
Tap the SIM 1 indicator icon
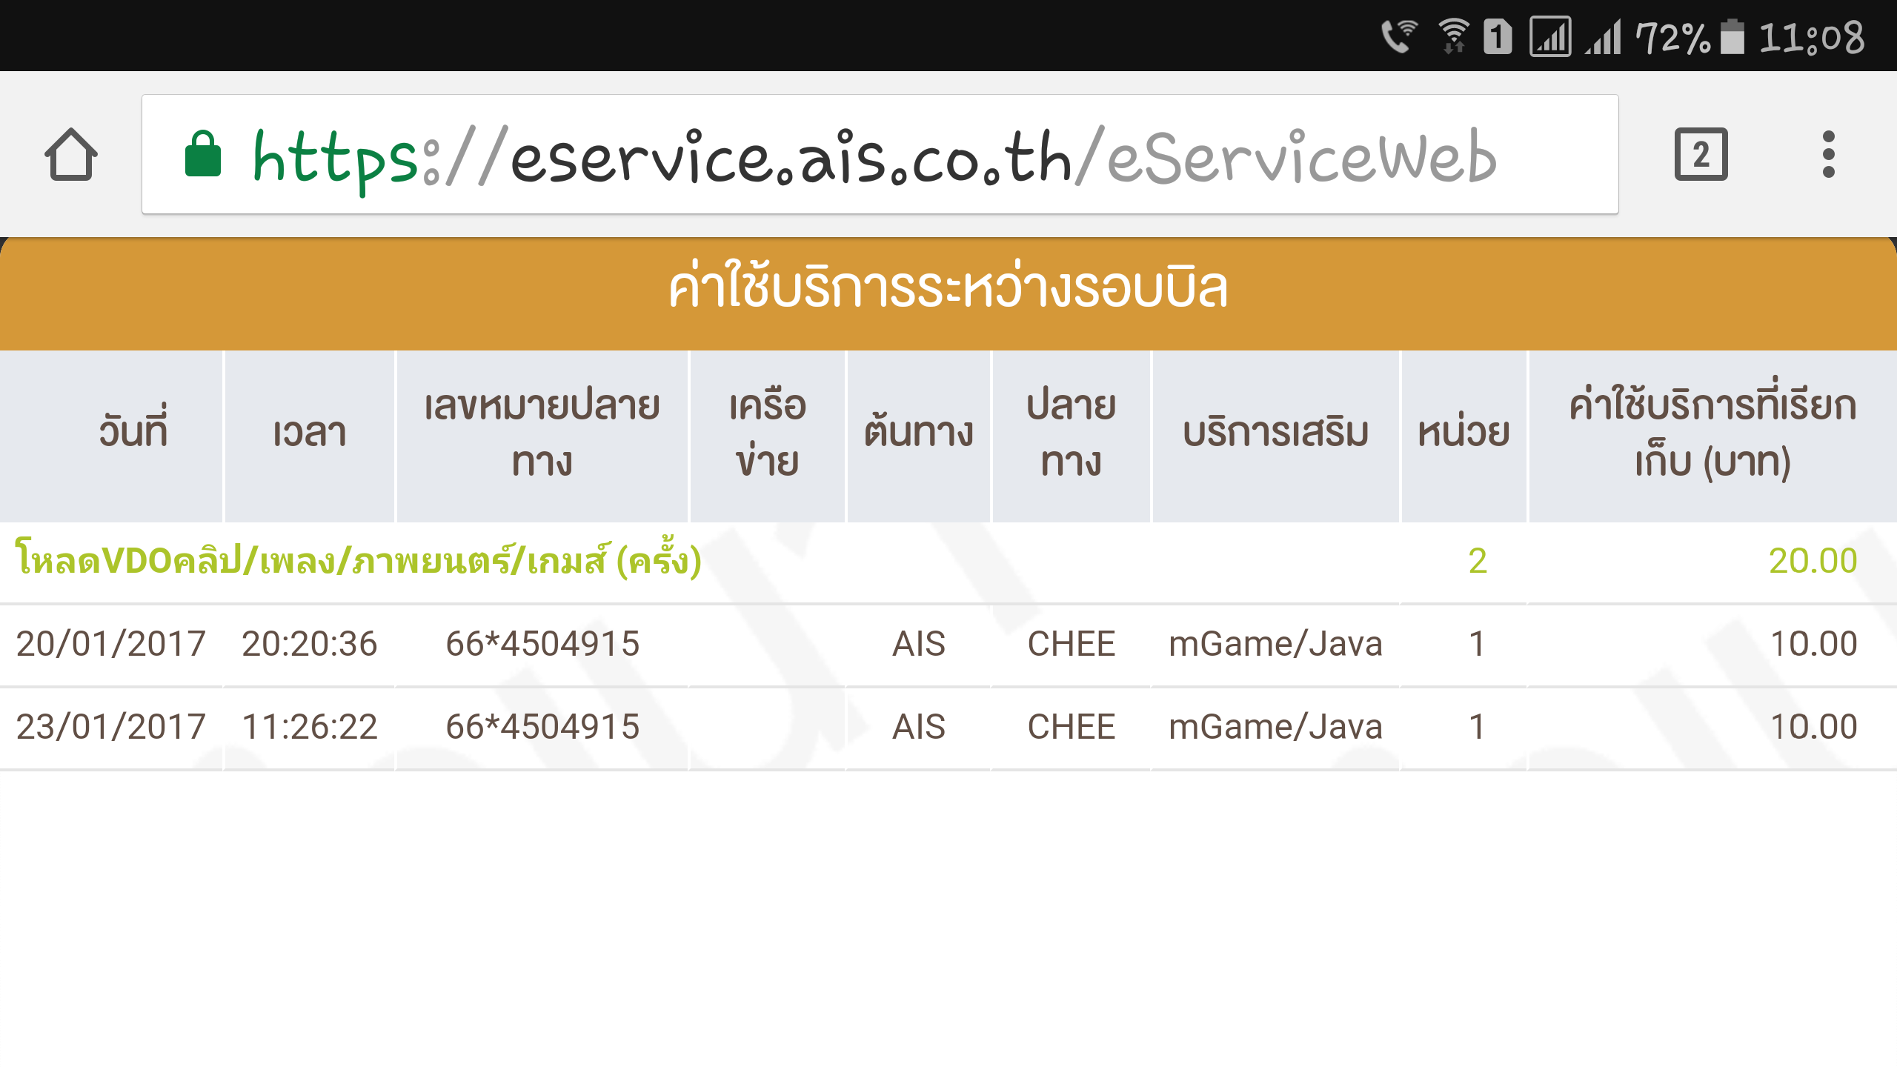pos(1498,37)
